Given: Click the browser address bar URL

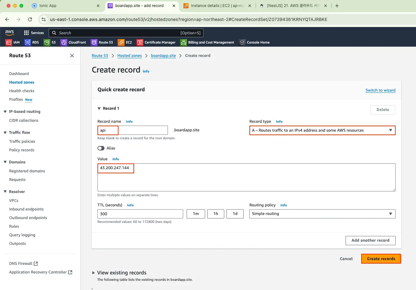Looking at the screenshot, I should click(x=189, y=19).
